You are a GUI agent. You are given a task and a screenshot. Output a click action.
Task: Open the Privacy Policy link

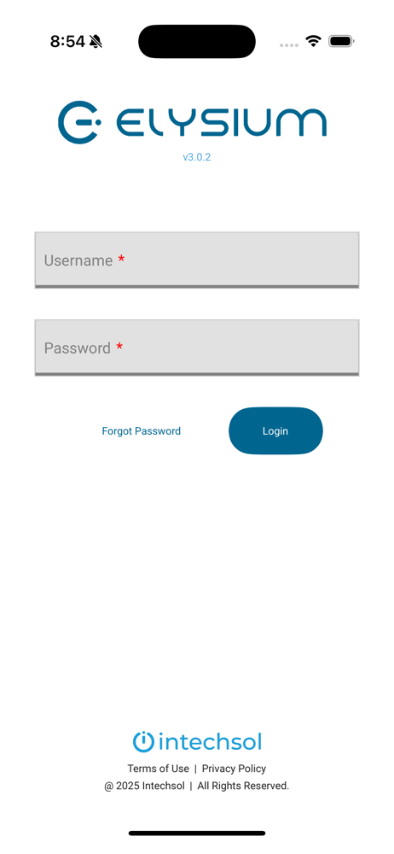point(234,769)
